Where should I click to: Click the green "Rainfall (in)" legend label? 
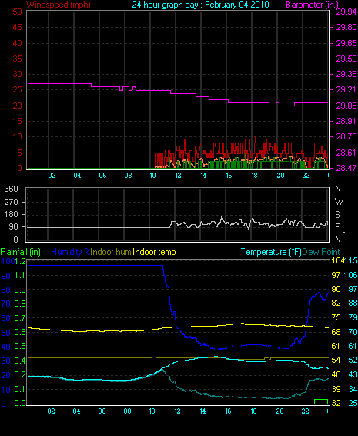click(x=21, y=252)
